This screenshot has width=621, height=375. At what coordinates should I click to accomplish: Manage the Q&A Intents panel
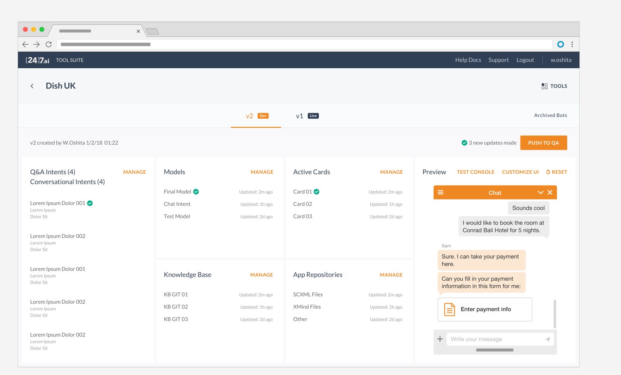pos(134,172)
